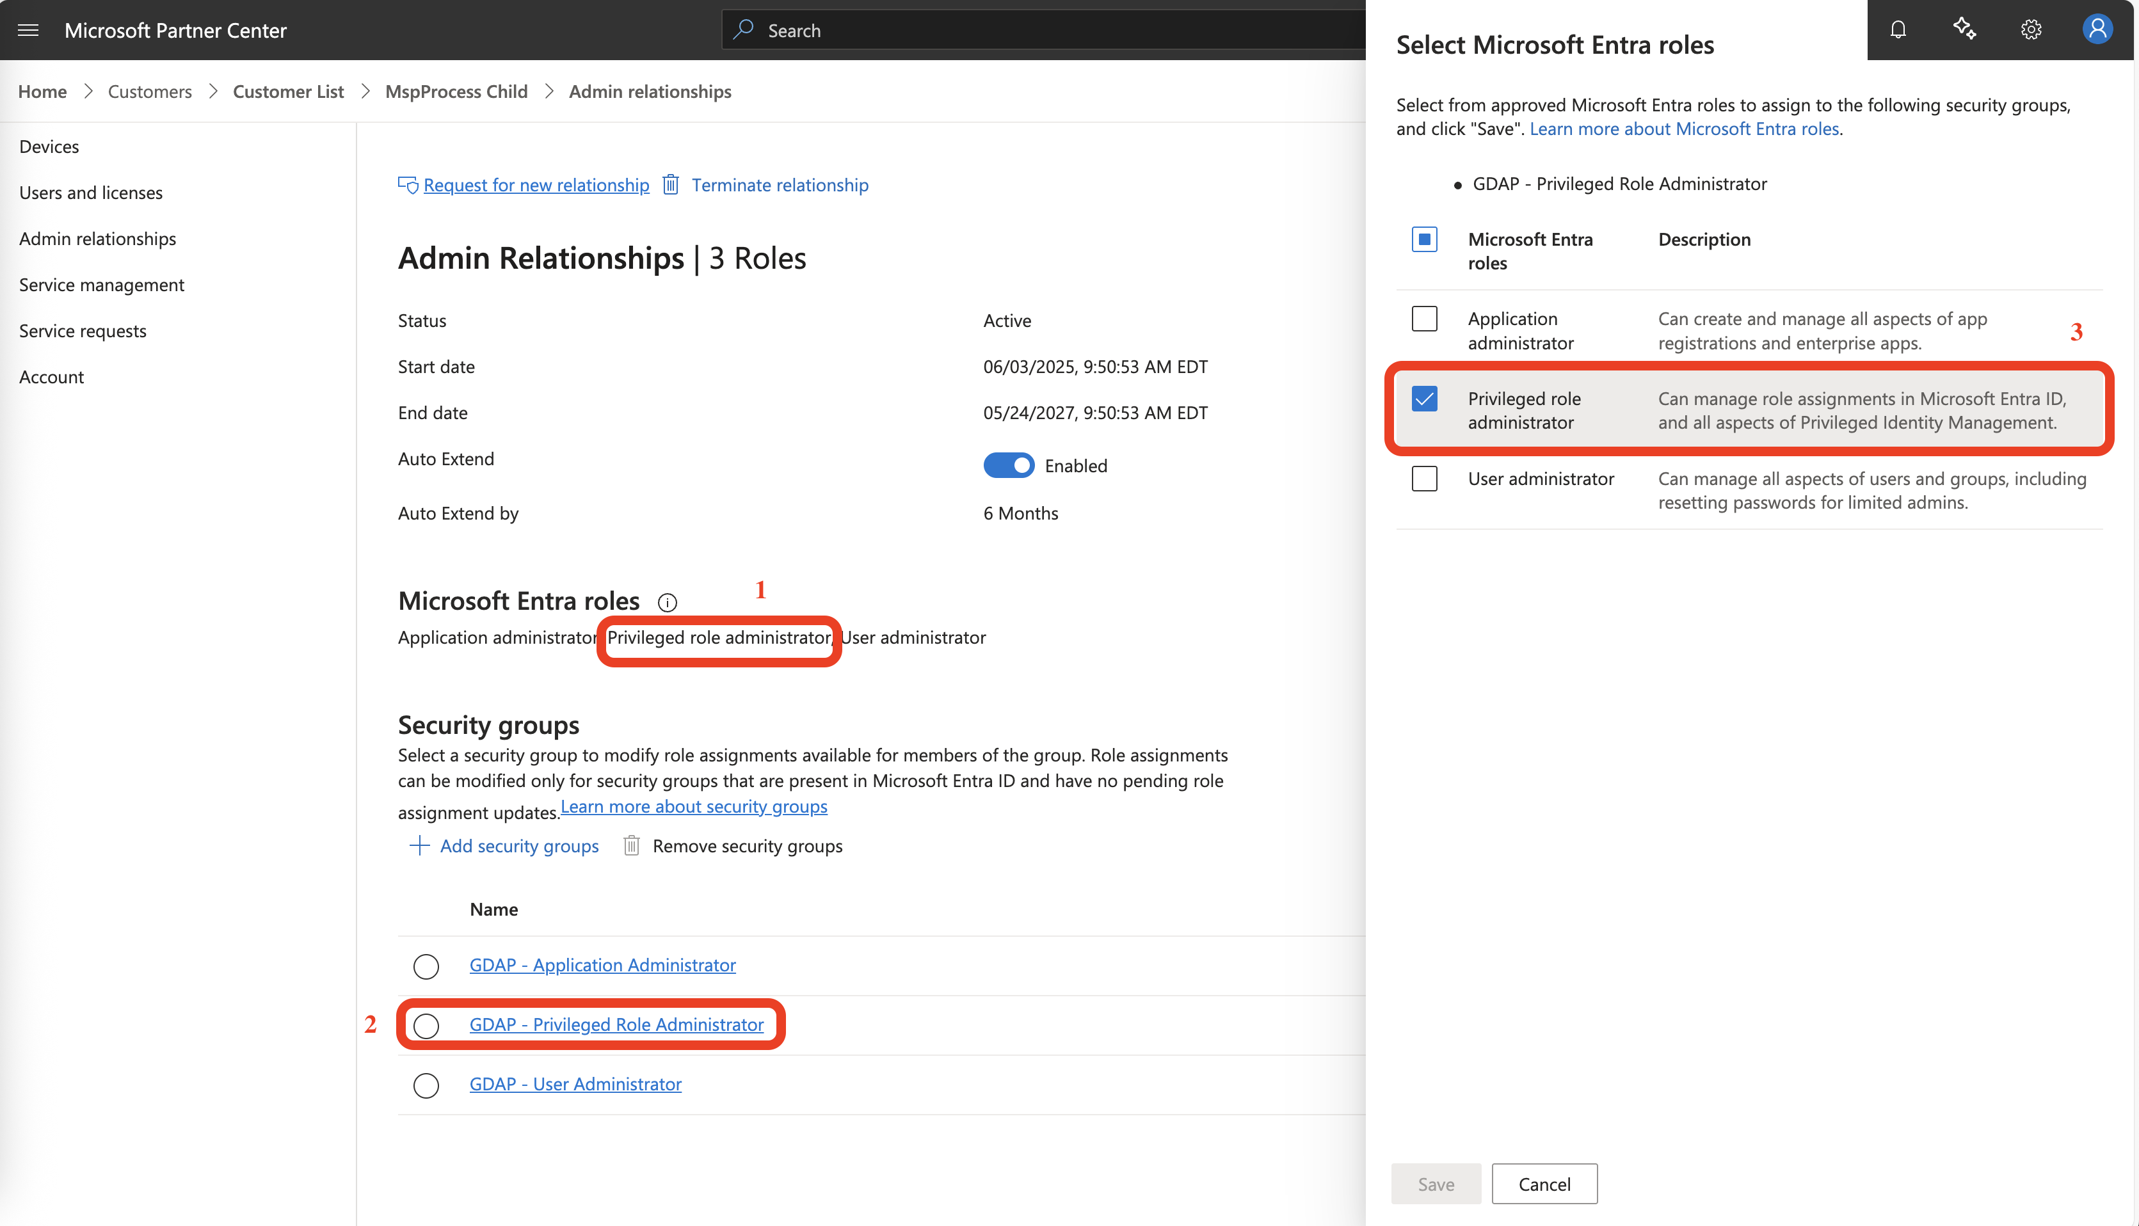
Task: Click the Remove security groups trash icon
Action: (x=632, y=845)
